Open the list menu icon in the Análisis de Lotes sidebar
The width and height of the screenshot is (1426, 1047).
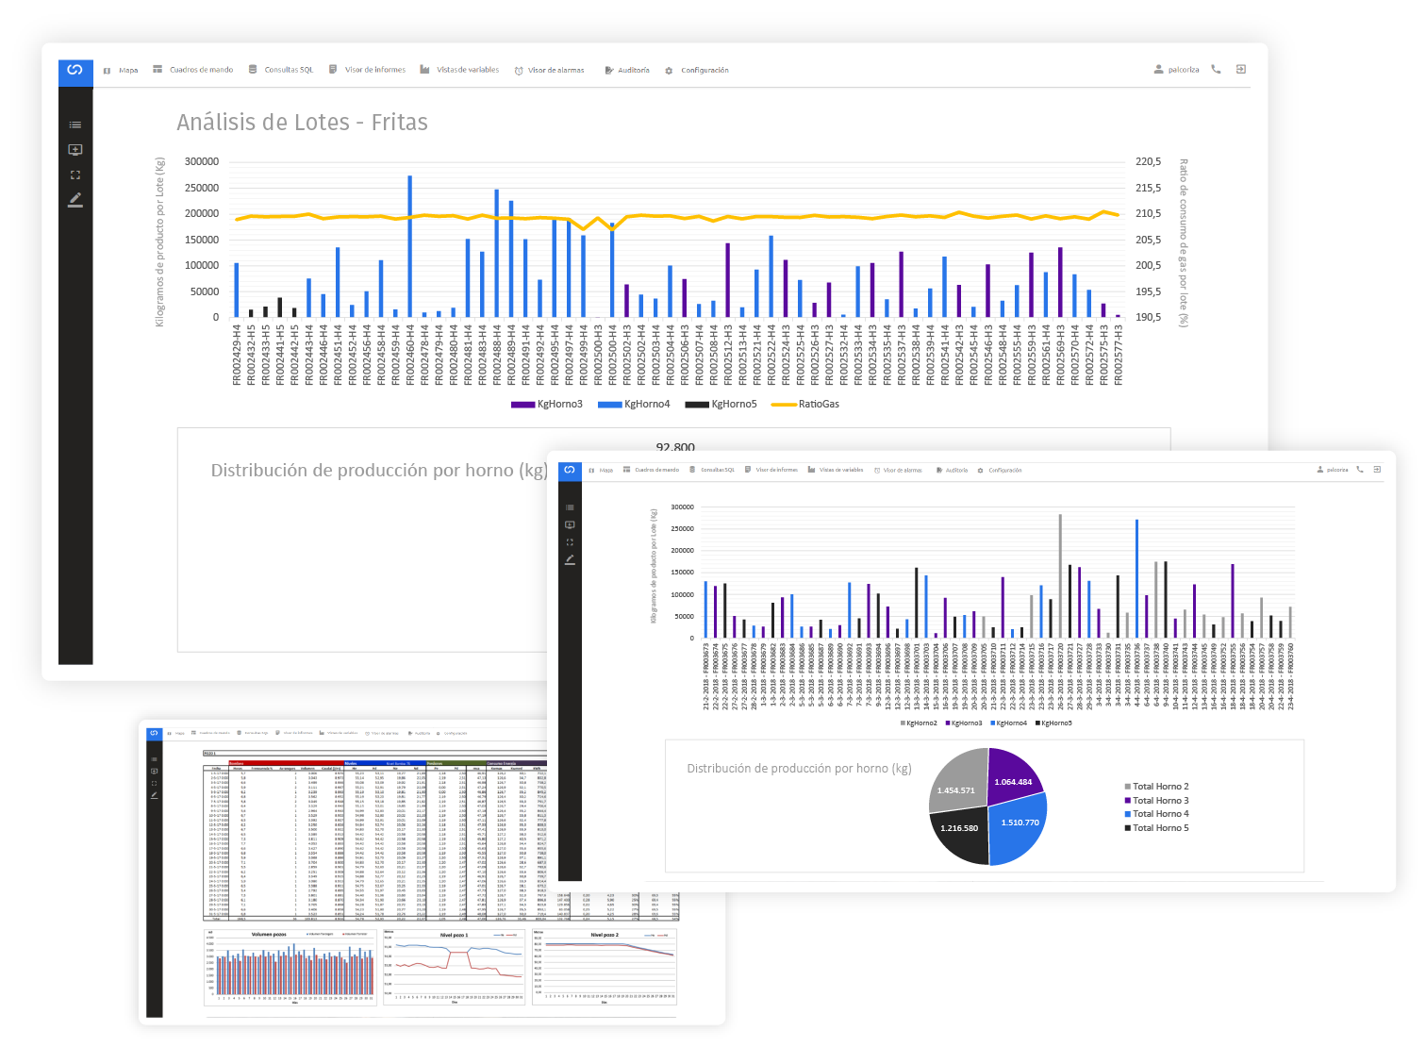click(75, 125)
